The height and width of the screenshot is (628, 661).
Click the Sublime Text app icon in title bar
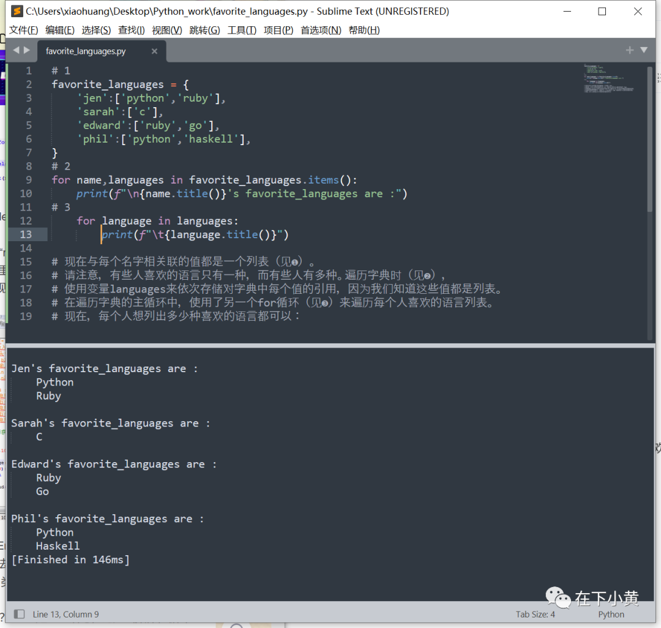pyautogui.click(x=17, y=11)
